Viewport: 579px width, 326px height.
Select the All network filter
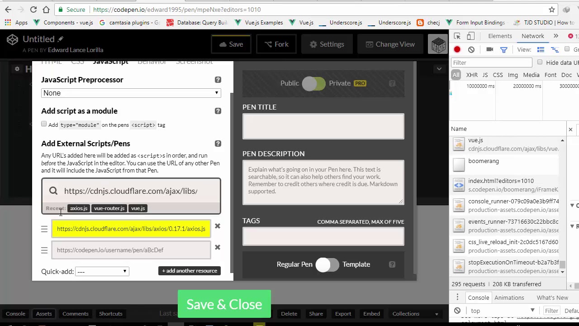tap(456, 75)
